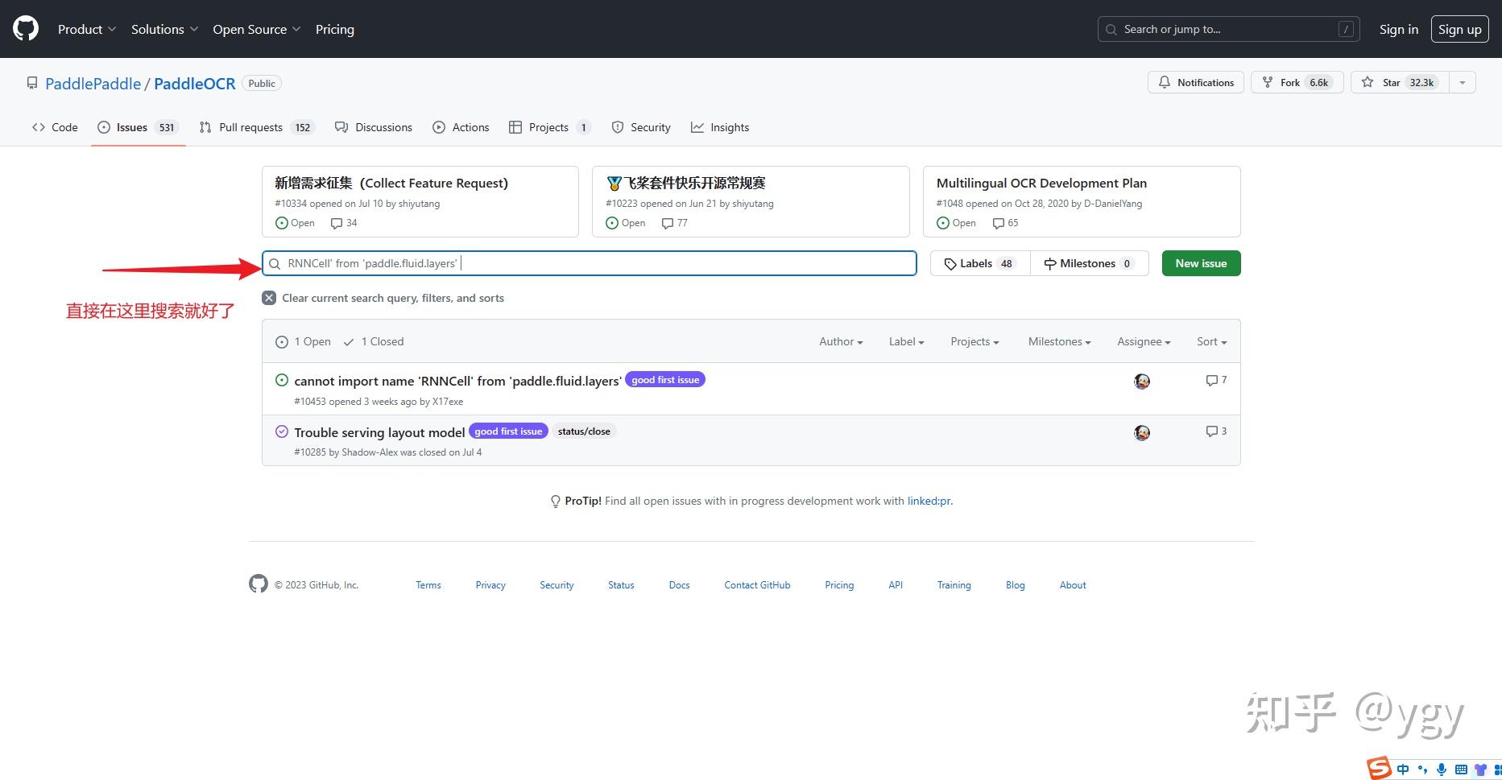The width and height of the screenshot is (1502, 780).
Task: Click the clear search query X icon
Action: click(269, 298)
